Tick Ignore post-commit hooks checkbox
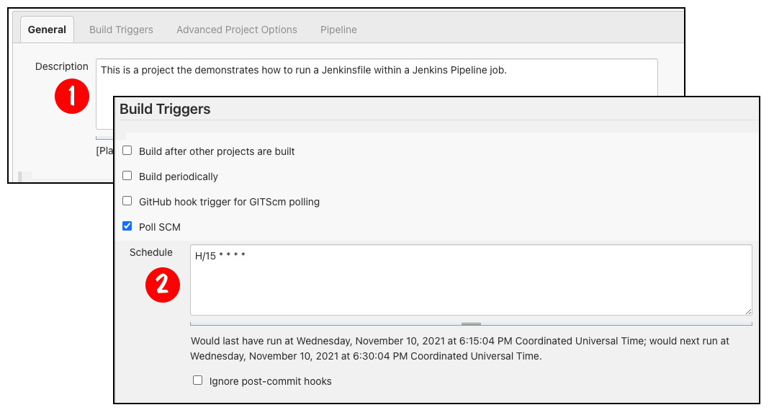 tap(198, 380)
